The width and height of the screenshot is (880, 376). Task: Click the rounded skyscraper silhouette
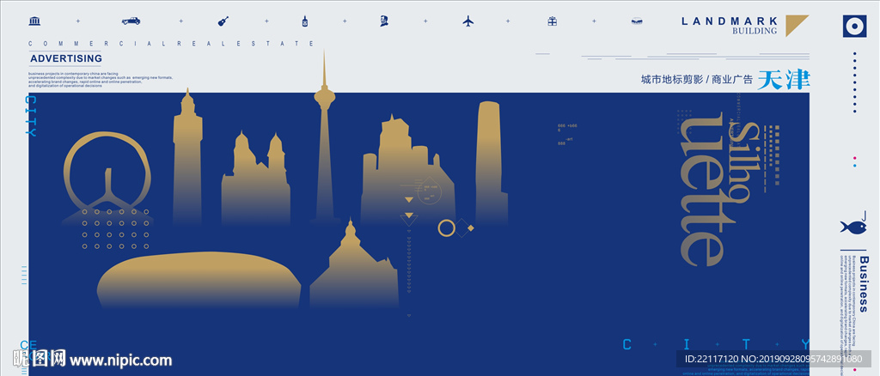[491, 162]
